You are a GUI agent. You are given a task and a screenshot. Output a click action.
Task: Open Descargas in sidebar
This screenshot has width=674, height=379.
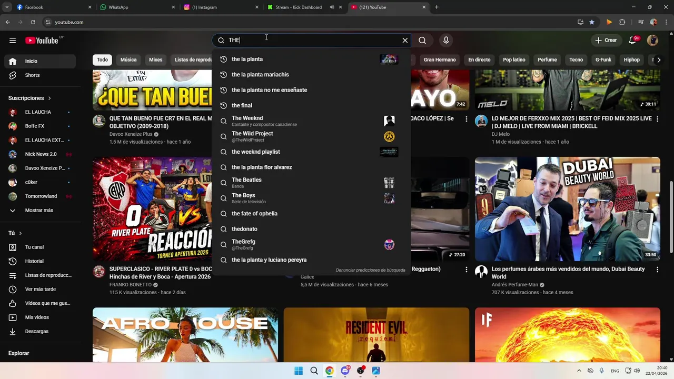click(x=40, y=332)
